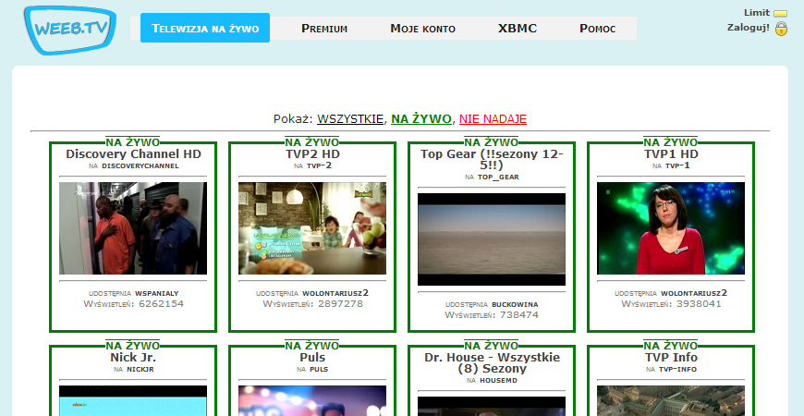Click Discovery Channel HD video thumbnail

click(133, 228)
